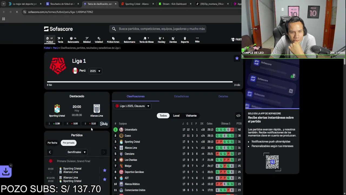
Task: Click the Cienciano row in standings
Action: (x=178, y=154)
